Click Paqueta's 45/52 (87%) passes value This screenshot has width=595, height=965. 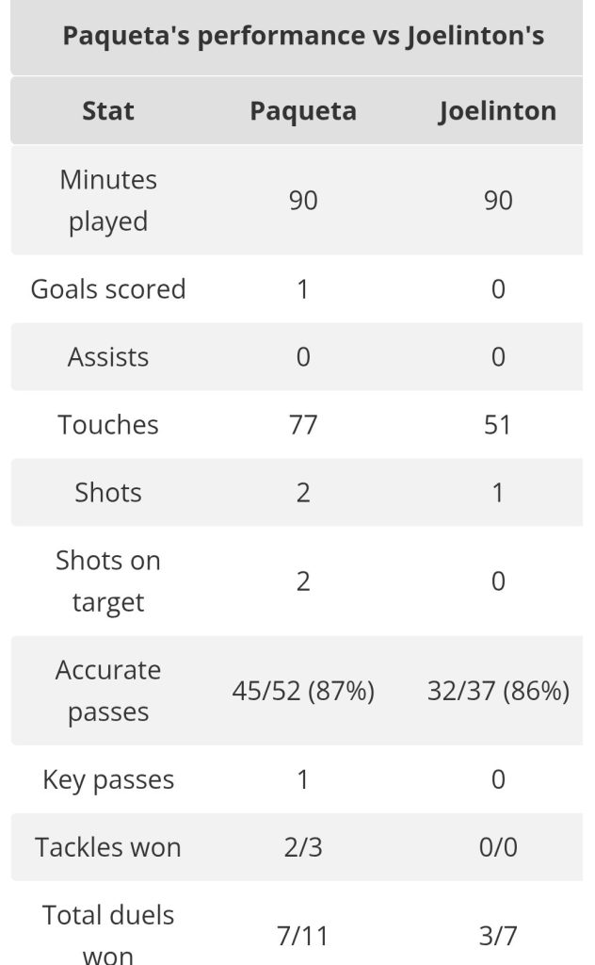[303, 691]
